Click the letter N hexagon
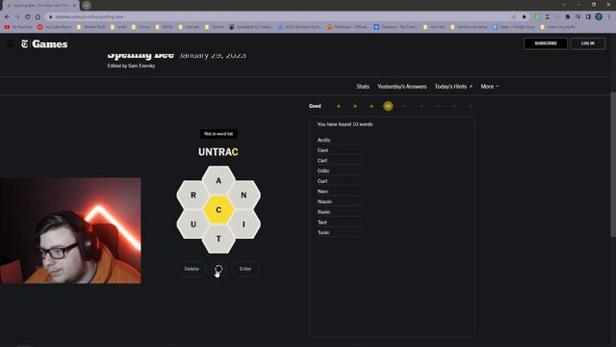This screenshot has height=347, width=616. click(244, 195)
